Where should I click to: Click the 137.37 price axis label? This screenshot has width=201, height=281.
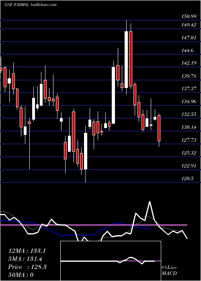click(189, 89)
